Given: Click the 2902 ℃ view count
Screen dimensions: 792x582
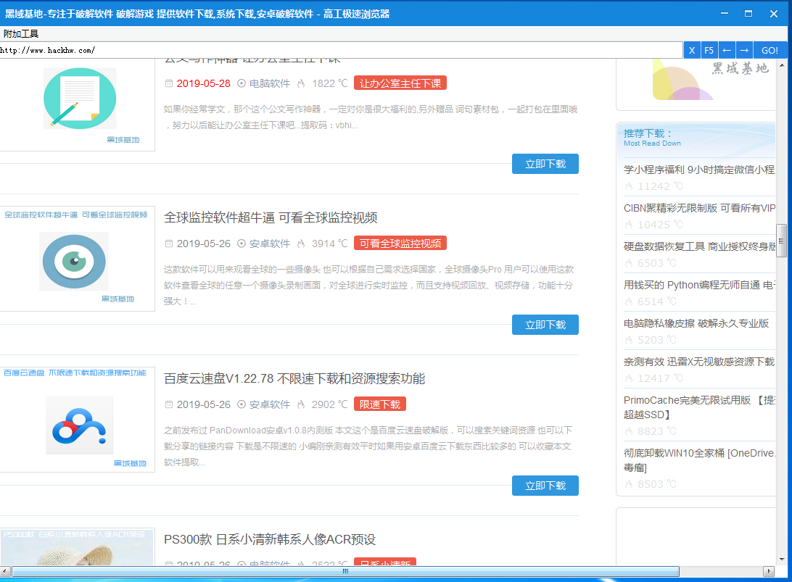Looking at the screenshot, I should pyautogui.click(x=330, y=404).
